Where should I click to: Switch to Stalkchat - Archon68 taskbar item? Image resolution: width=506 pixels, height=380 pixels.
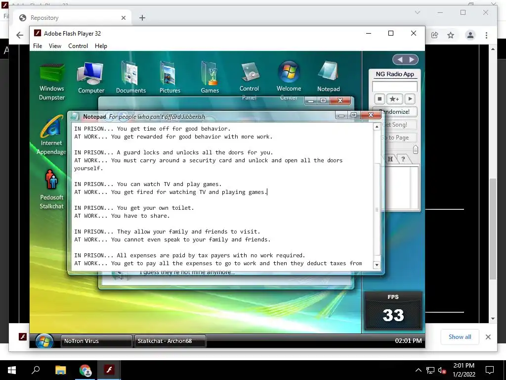coord(170,341)
